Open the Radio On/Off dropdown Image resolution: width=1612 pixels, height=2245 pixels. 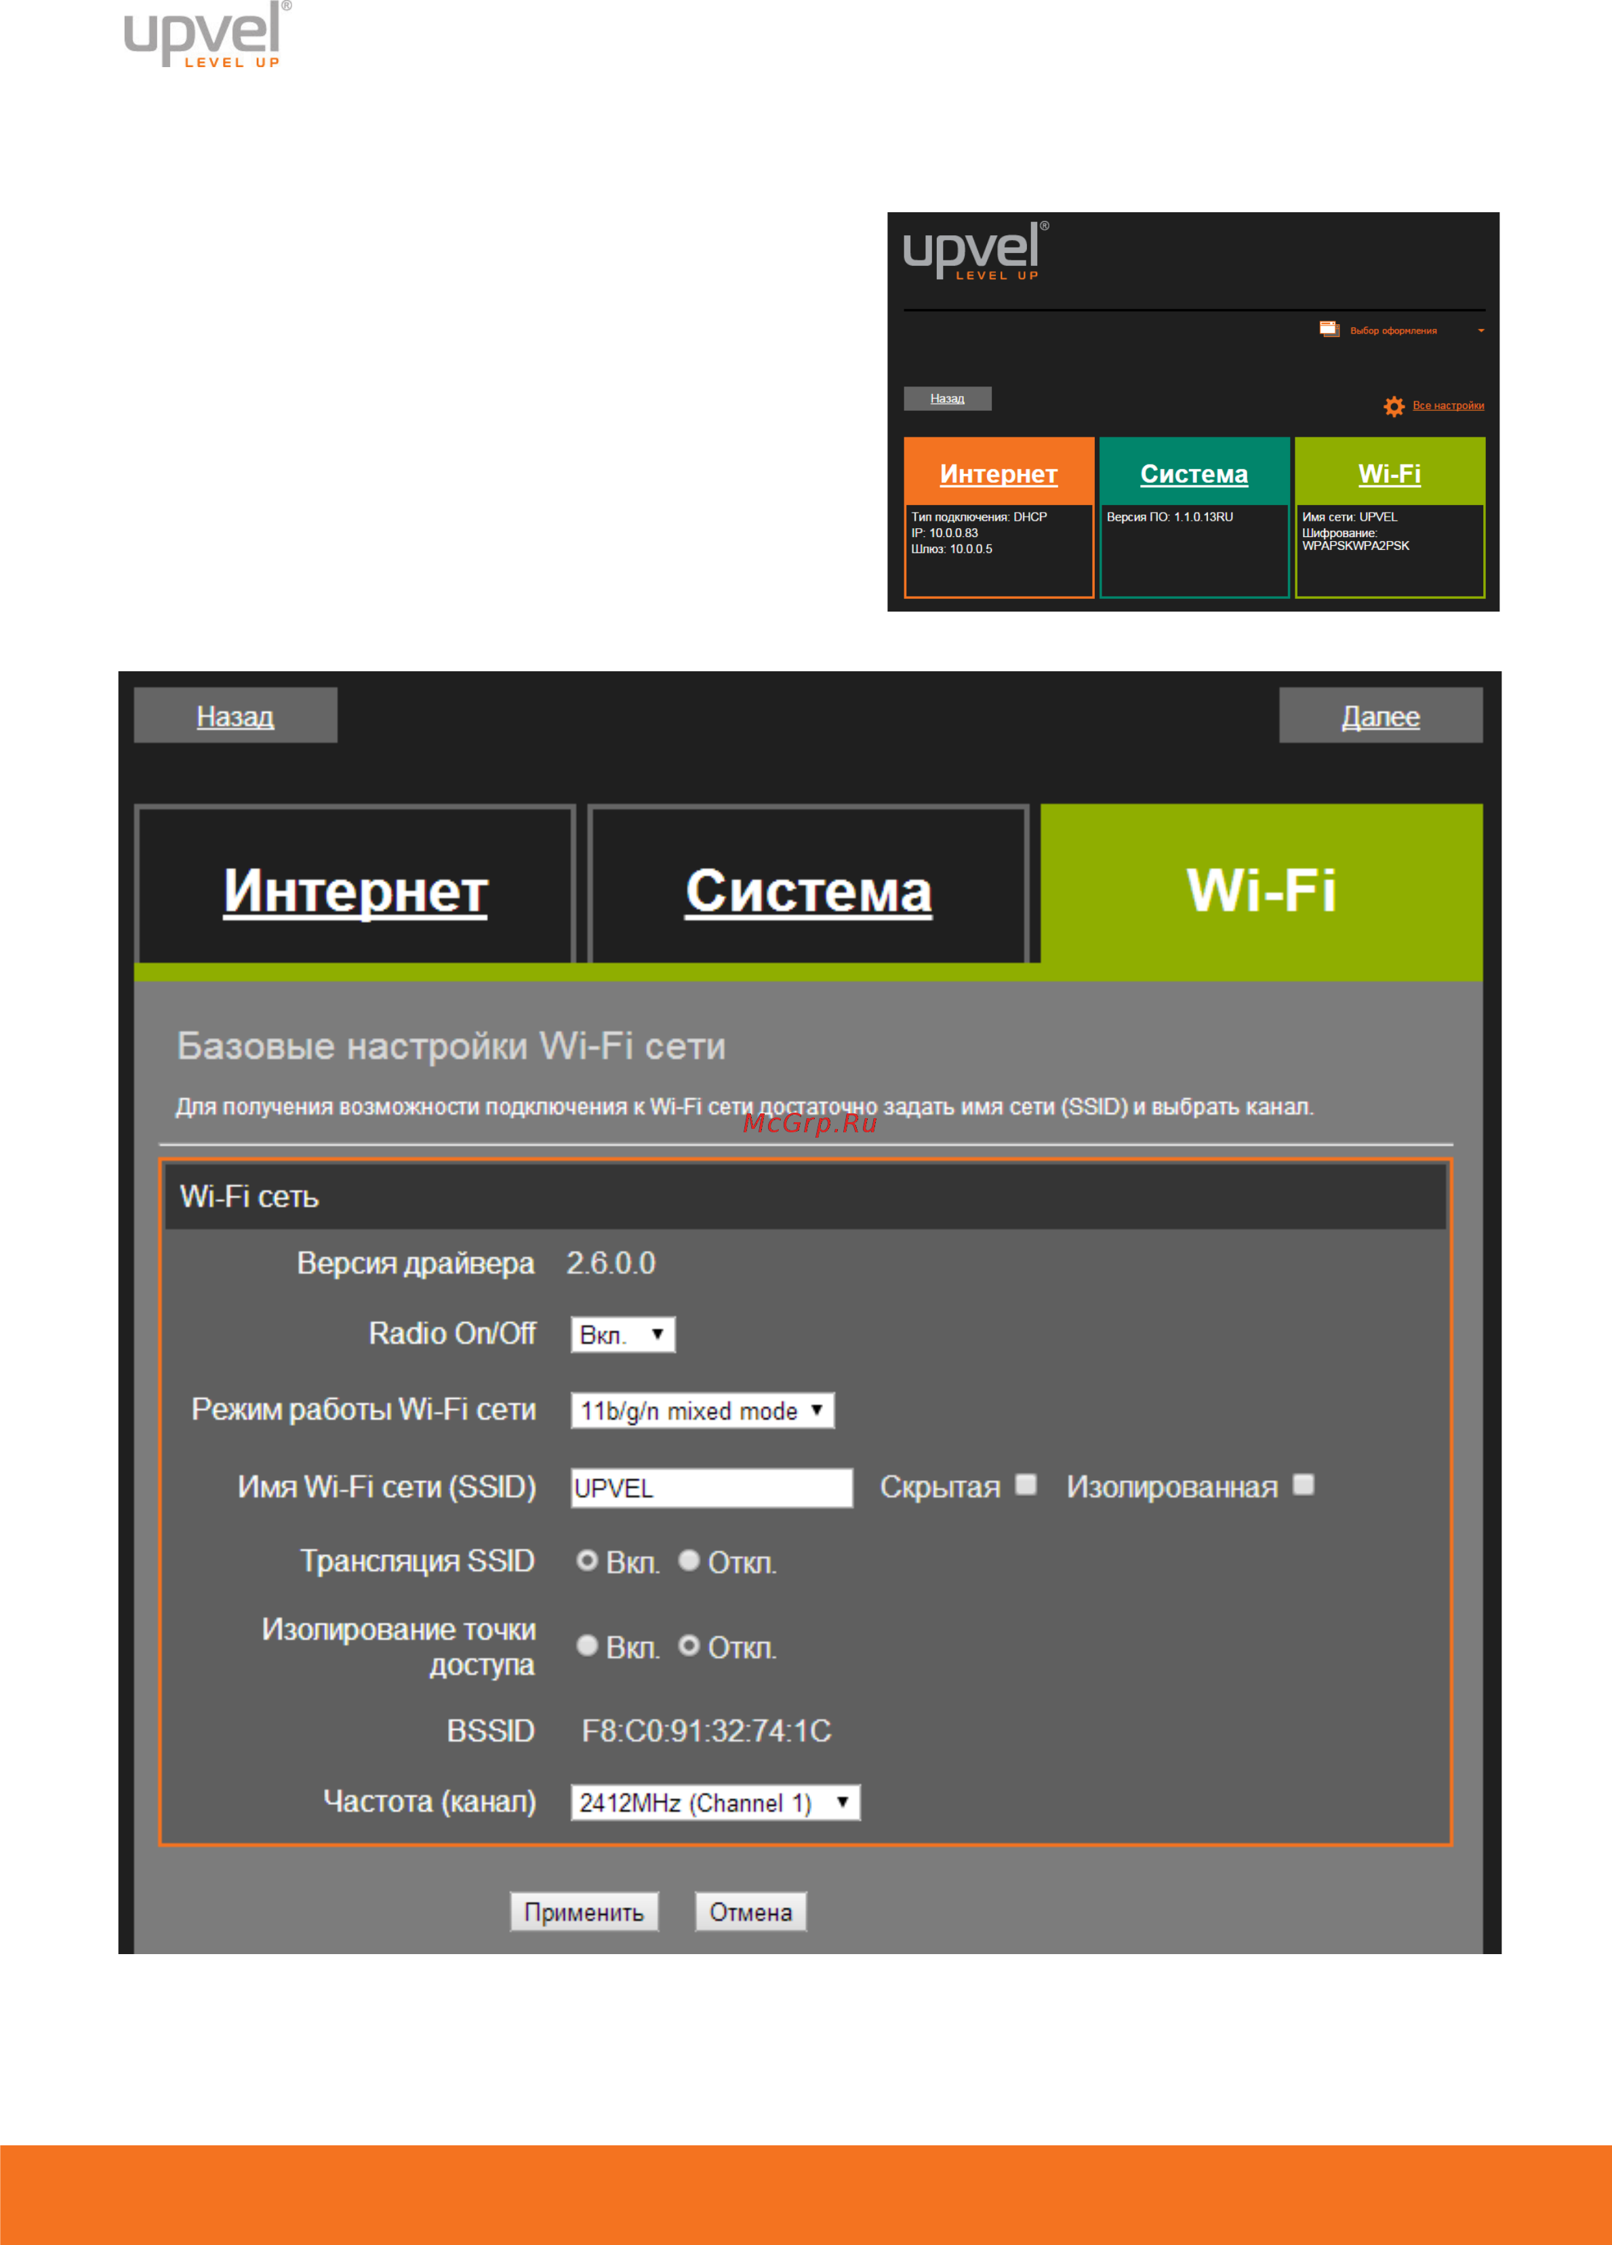[x=624, y=1334]
